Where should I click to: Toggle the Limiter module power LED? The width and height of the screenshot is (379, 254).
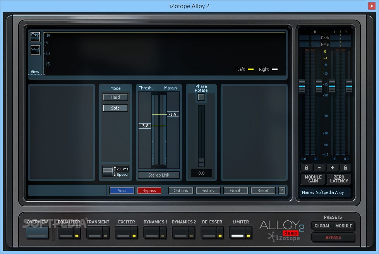(248, 235)
